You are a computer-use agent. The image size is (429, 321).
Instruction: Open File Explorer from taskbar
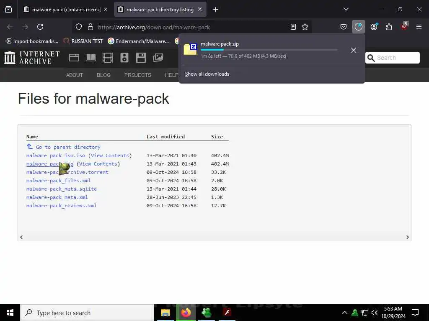point(165,313)
